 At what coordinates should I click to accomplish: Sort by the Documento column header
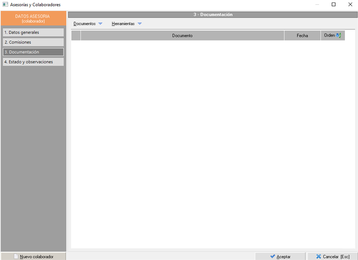(x=182, y=35)
